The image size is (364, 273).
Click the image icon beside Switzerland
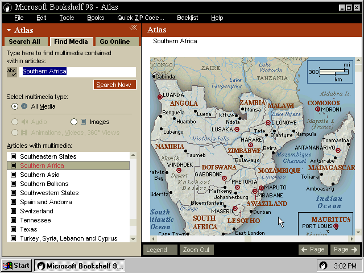pyautogui.click(x=14, y=211)
